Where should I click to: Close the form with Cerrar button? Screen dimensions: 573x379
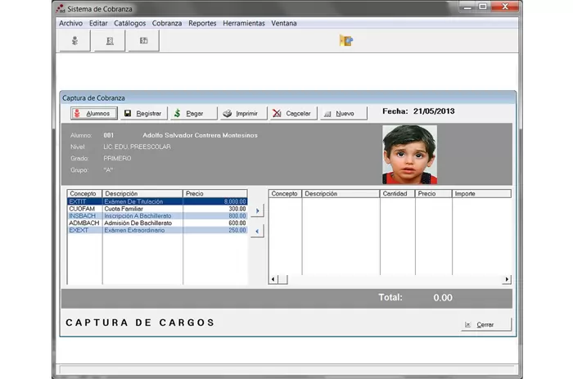486,325
